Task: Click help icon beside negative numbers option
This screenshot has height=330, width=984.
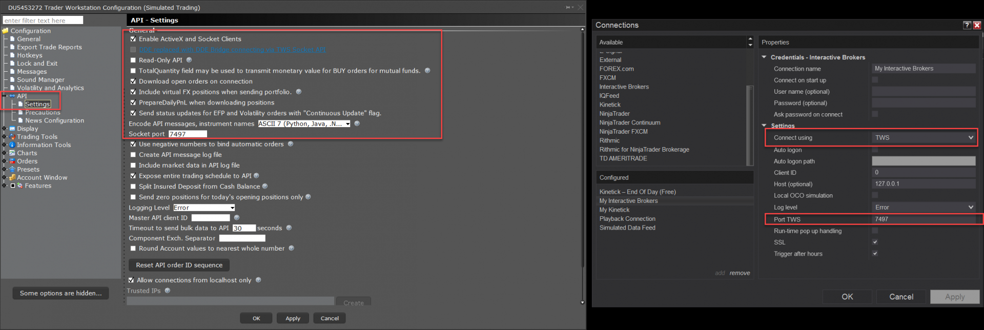Action: pos(291,144)
